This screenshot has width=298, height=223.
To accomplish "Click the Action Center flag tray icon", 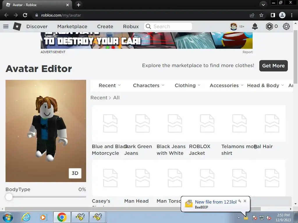I will 255,218.
